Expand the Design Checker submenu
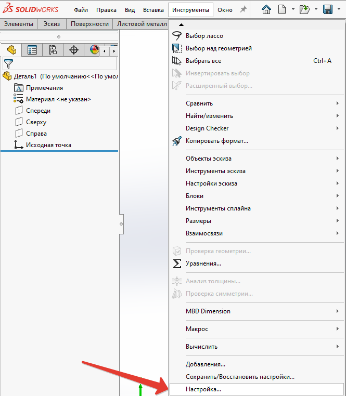346x396 pixels. click(x=257, y=128)
